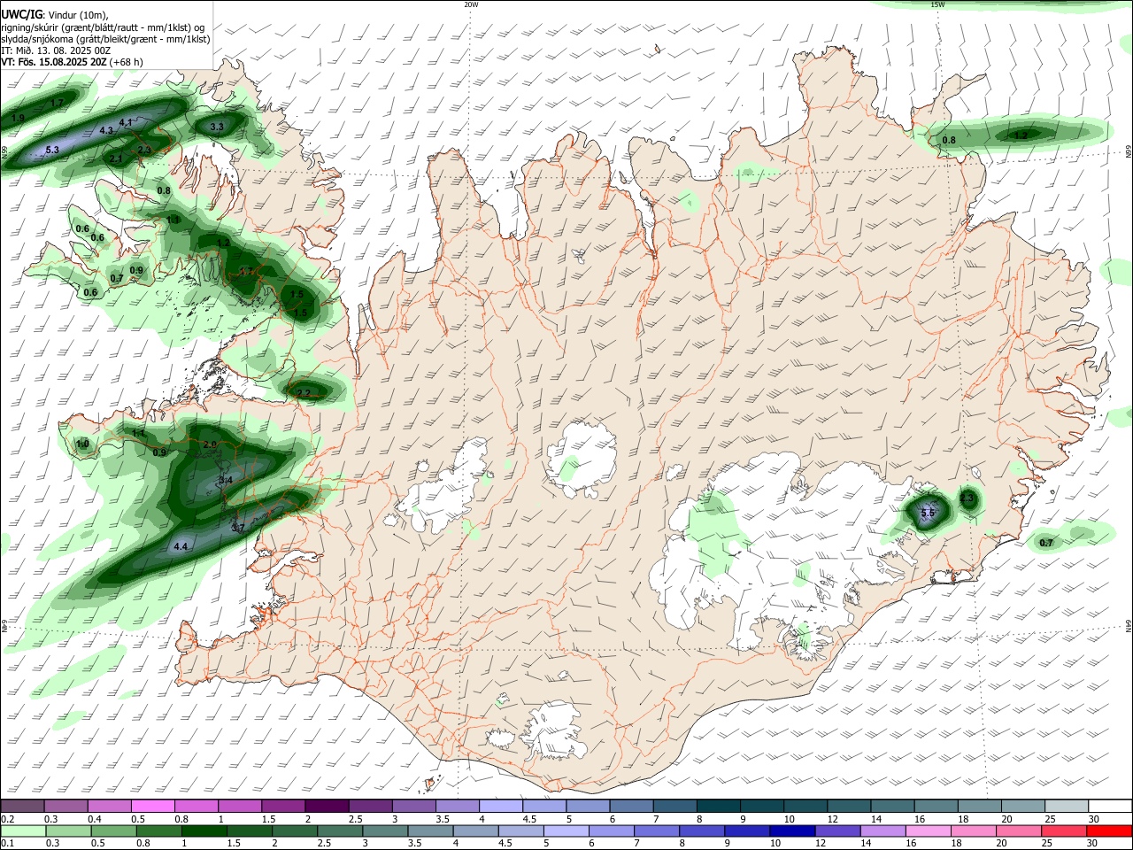
Task: Click the IT: Mið. 13. 08. 2025 00Z line
Action: (56, 50)
